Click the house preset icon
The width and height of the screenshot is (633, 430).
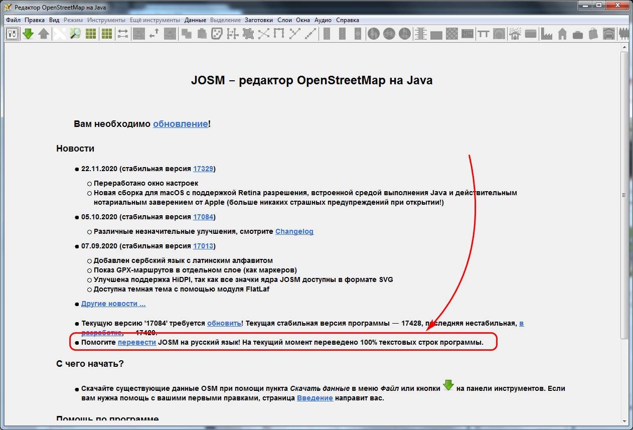(x=562, y=34)
